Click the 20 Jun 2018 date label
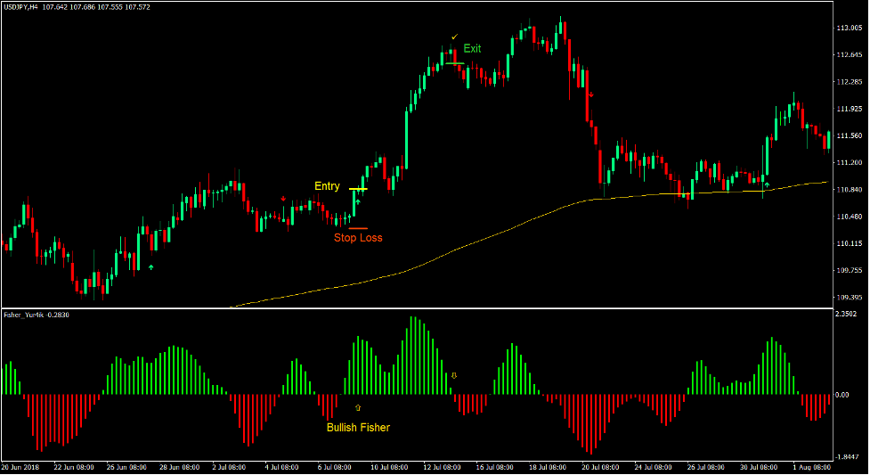Image resolution: width=870 pixels, height=475 pixels. tap(21, 467)
